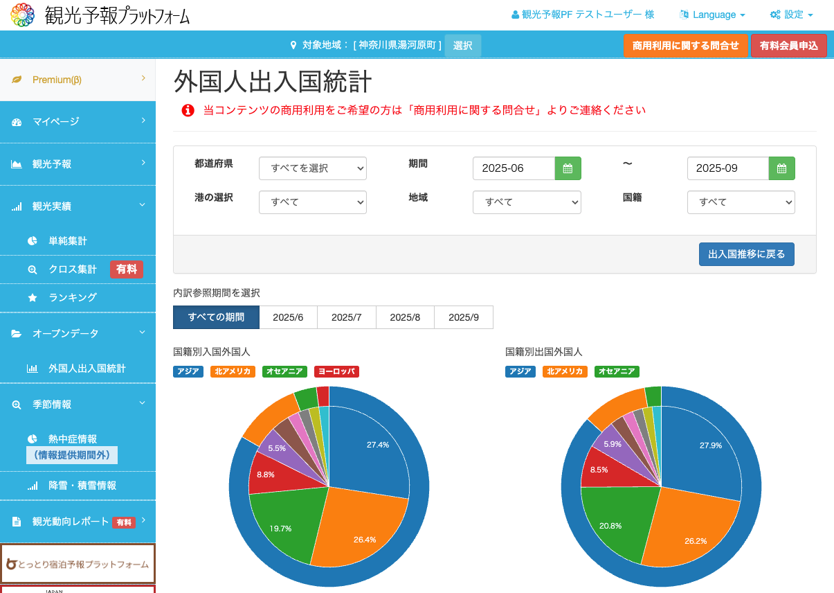The width and height of the screenshot is (834, 593).
Task: Select the 2025/6 period tab
Action: coord(288,317)
